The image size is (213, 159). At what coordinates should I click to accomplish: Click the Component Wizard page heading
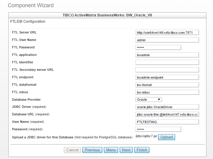point(31,5)
